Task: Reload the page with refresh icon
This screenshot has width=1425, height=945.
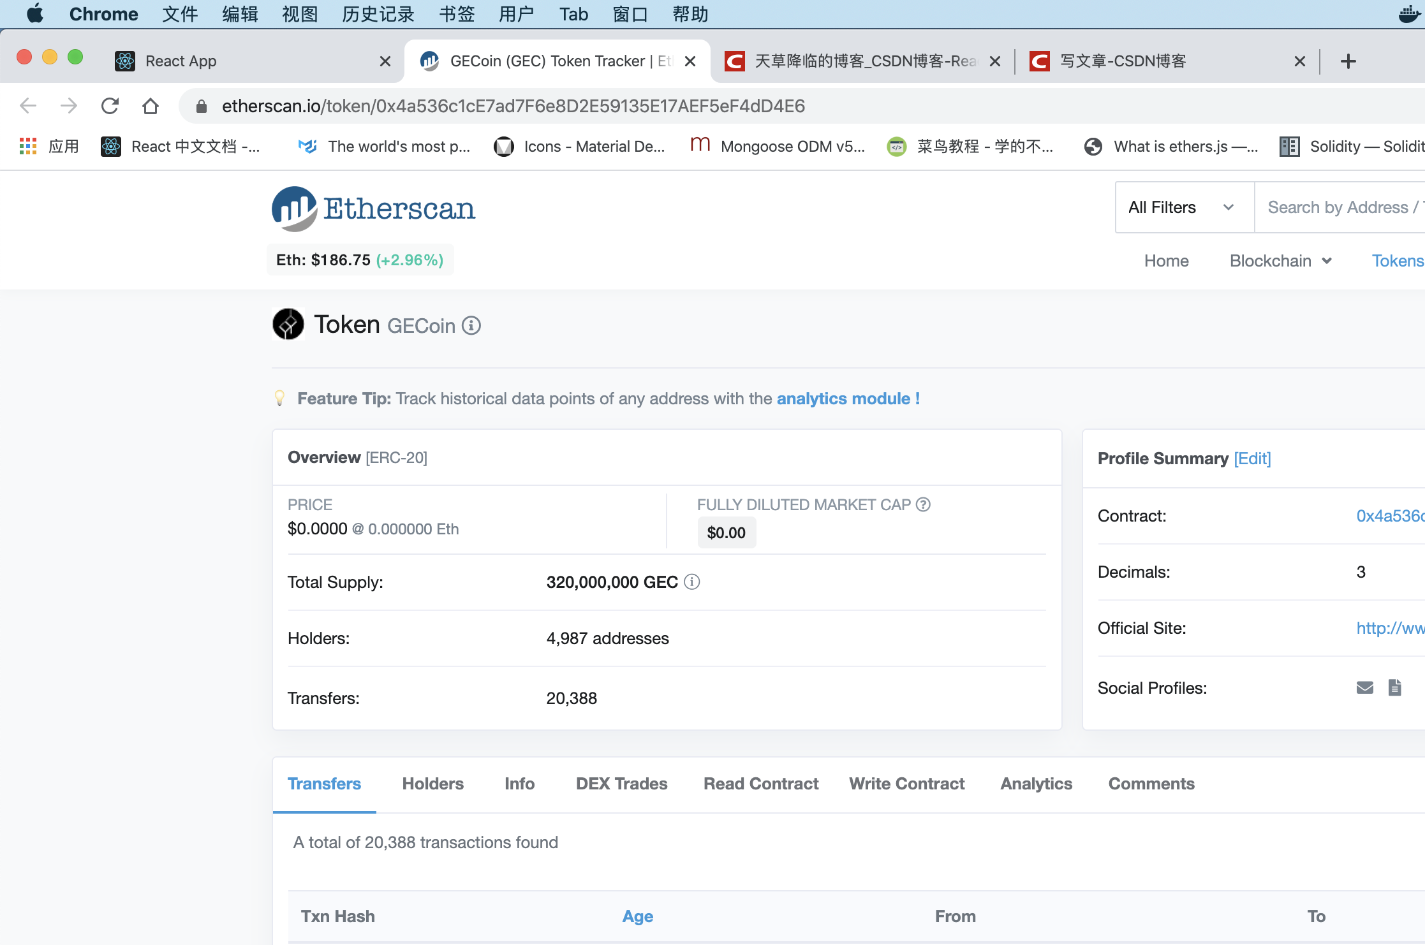Action: (110, 106)
